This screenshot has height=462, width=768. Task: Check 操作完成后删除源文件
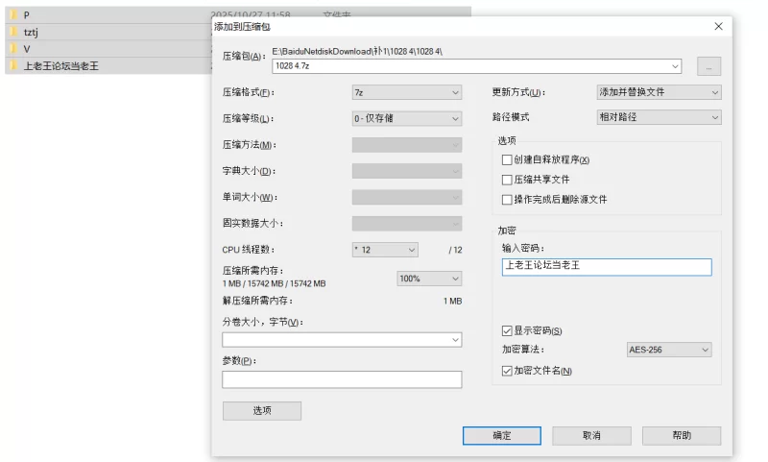pyautogui.click(x=507, y=200)
